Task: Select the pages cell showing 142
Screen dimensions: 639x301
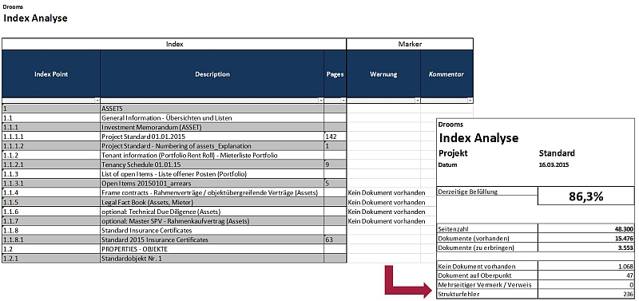Action: click(x=335, y=137)
